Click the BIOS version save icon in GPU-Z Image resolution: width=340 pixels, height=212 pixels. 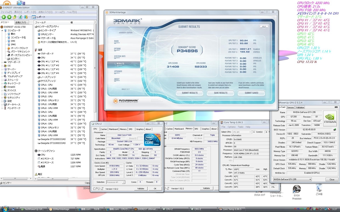[335, 130]
